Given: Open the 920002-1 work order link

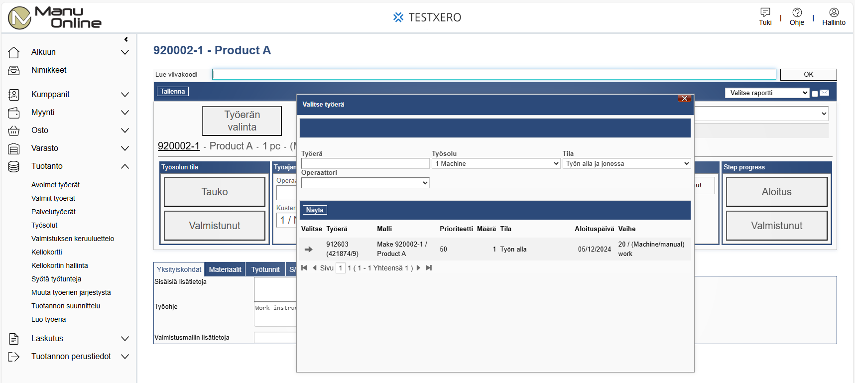Looking at the screenshot, I should click(x=179, y=146).
